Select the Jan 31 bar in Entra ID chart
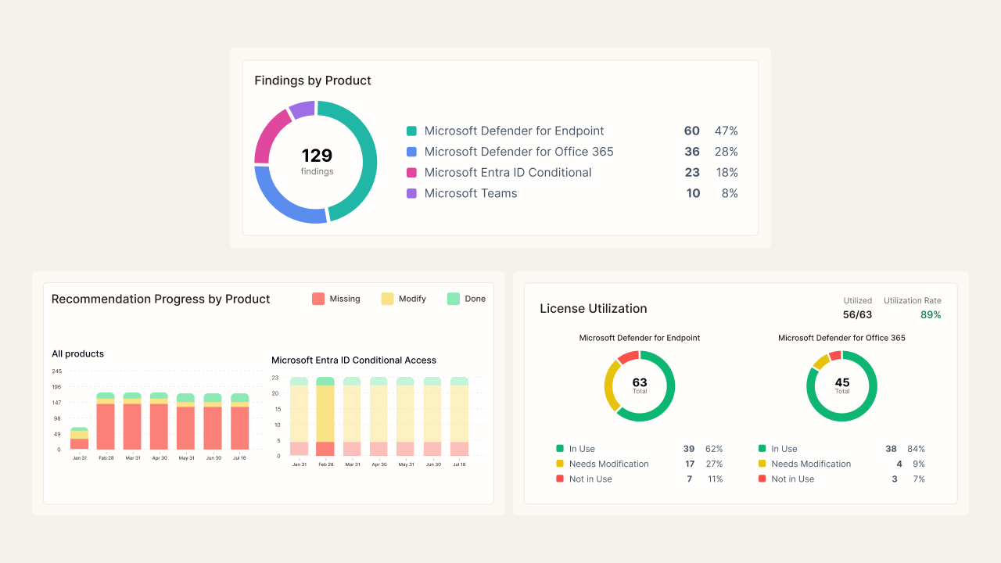The image size is (1001, 563). [299, 417]
